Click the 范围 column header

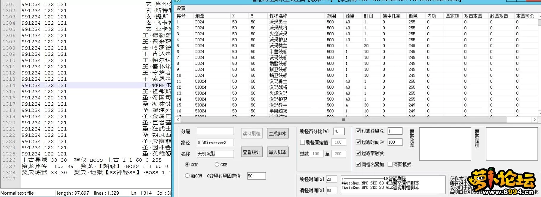pos(334,16)
